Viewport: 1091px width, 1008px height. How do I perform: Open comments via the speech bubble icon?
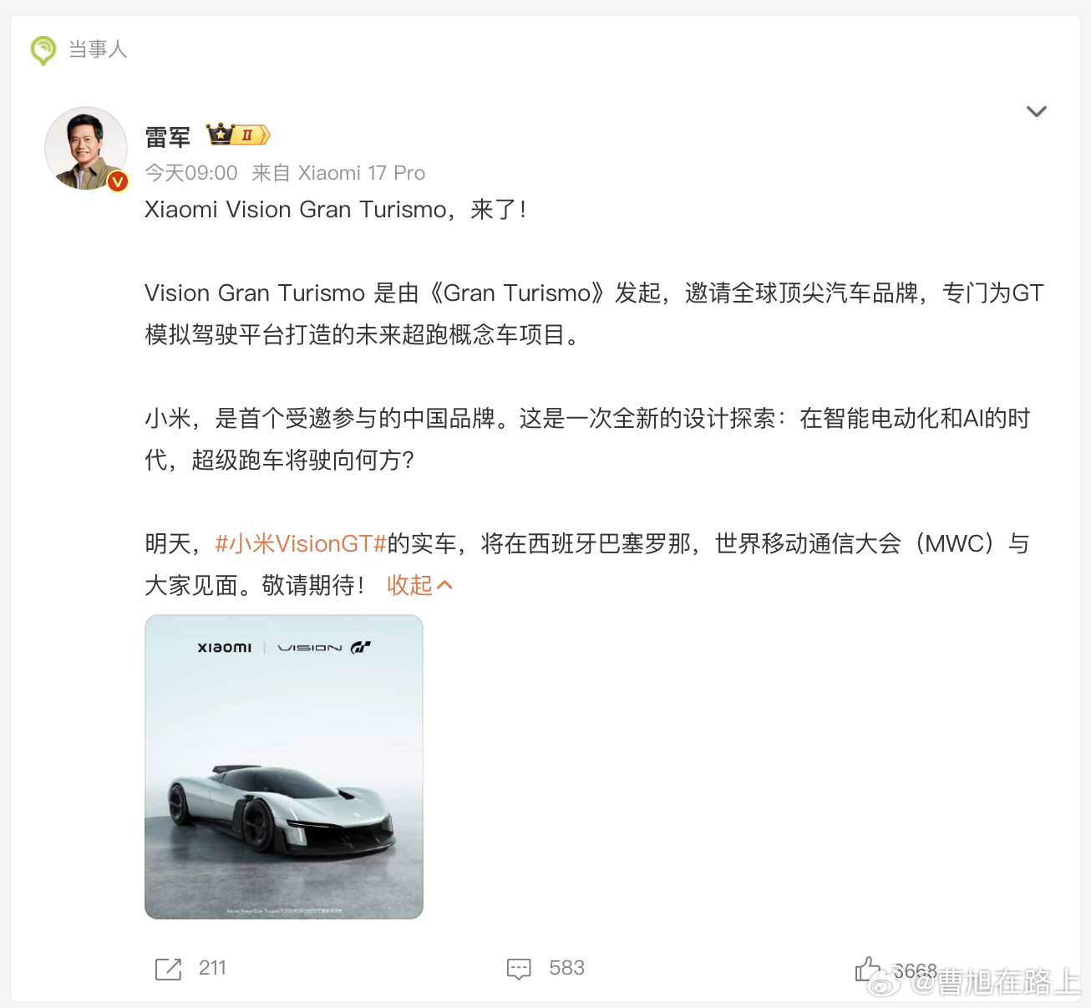[x=519, y=969]
